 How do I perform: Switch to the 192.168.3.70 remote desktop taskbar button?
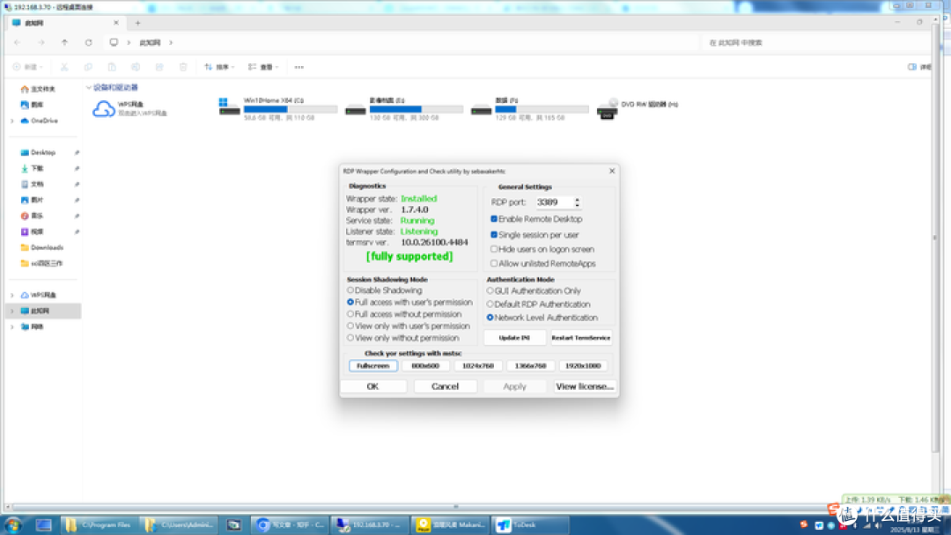(x=371, y=524)
